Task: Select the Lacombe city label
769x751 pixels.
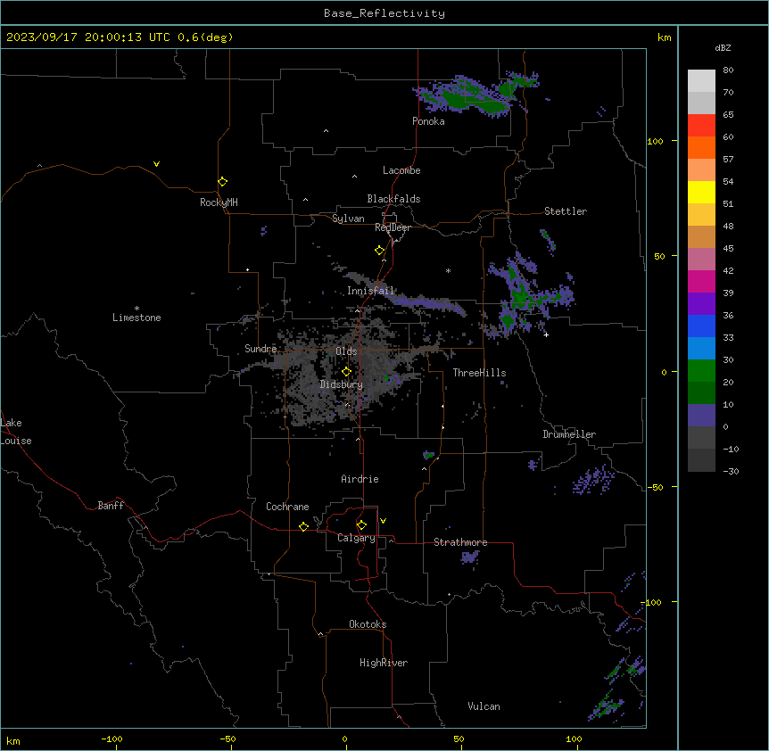Action: [401, 170]
